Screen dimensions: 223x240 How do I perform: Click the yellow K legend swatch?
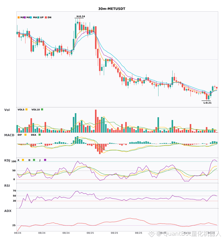pyautogui.click(x=23, y=160)
